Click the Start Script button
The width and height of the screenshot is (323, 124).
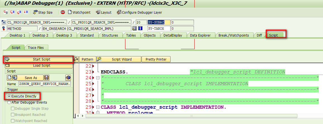(x=39, y=59)
